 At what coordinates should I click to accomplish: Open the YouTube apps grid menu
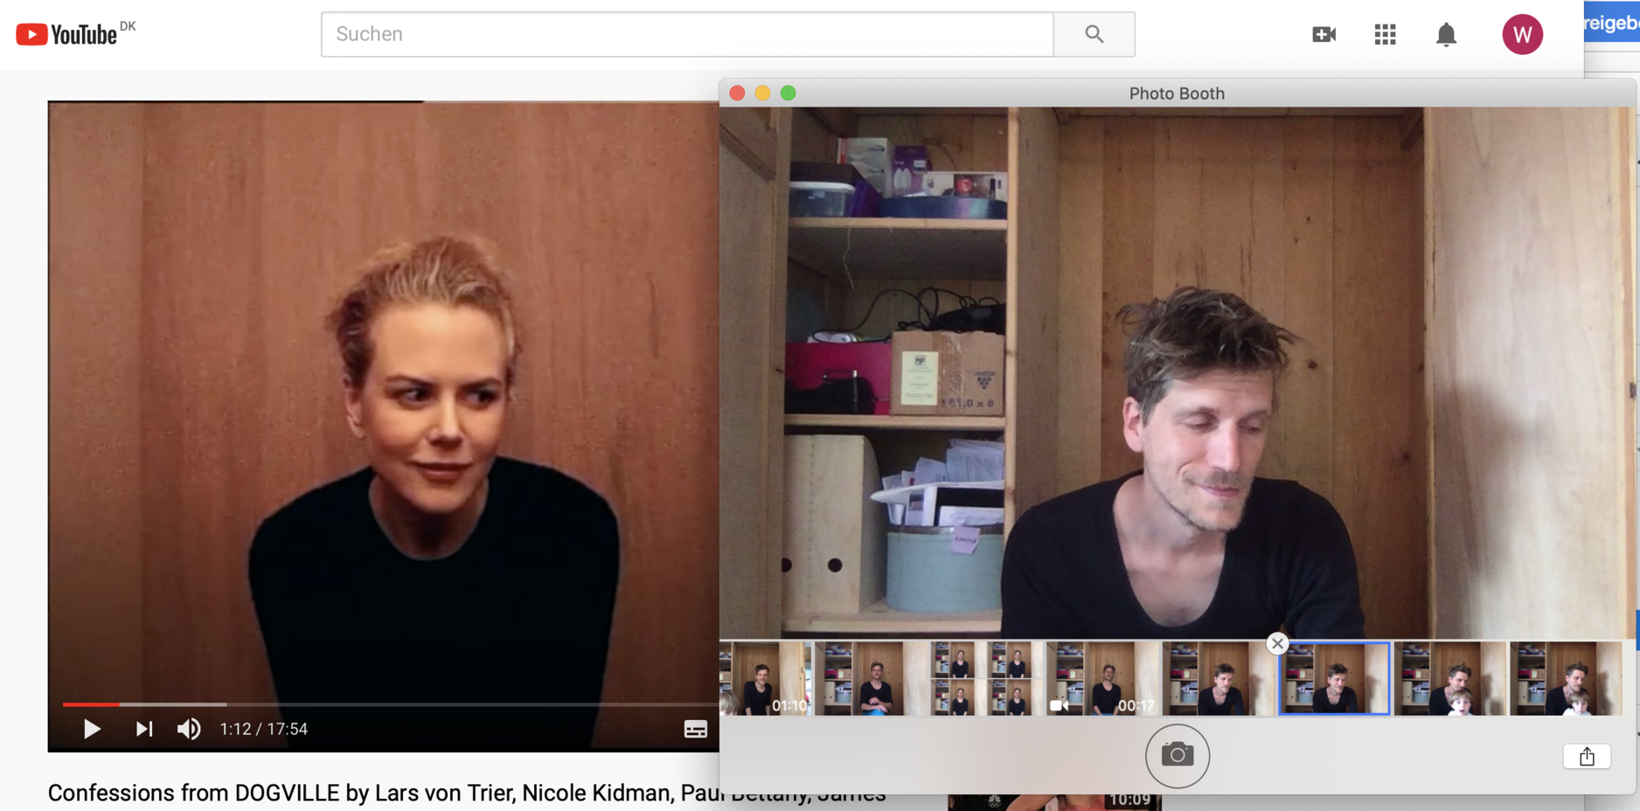[1385, 34]
